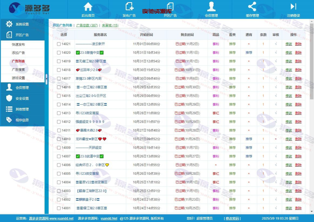The image size is (314, 222).
Task: Expand the 其他管理 sidebar section
Action: [x=22, y=109]
